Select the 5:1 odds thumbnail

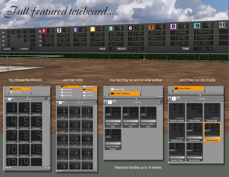pos(63,154)
